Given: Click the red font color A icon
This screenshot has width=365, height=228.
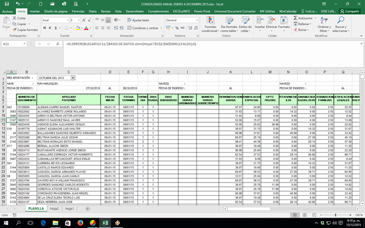Looking at the screenshot, I should click(86, 28).
